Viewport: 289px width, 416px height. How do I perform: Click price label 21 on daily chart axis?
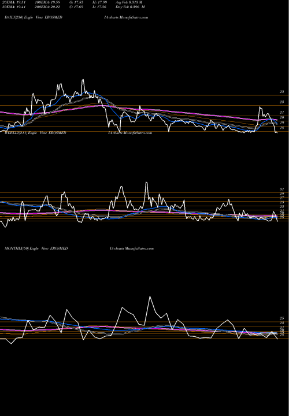281,113
